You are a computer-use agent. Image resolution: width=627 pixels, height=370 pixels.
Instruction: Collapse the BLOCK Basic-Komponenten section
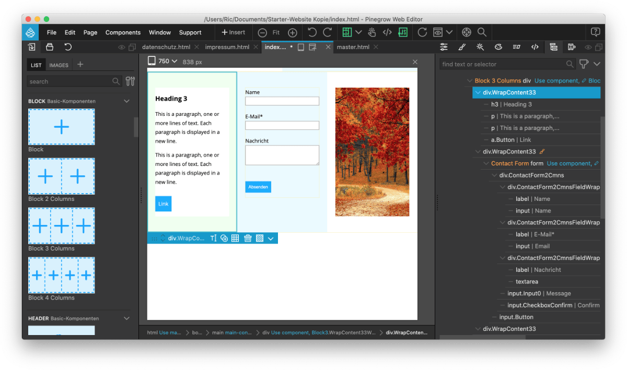pos(126,101)
